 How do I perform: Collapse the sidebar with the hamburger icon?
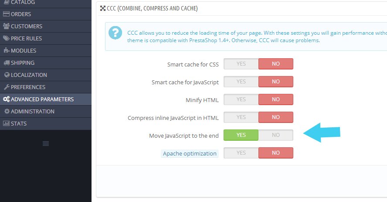point(46,143)
